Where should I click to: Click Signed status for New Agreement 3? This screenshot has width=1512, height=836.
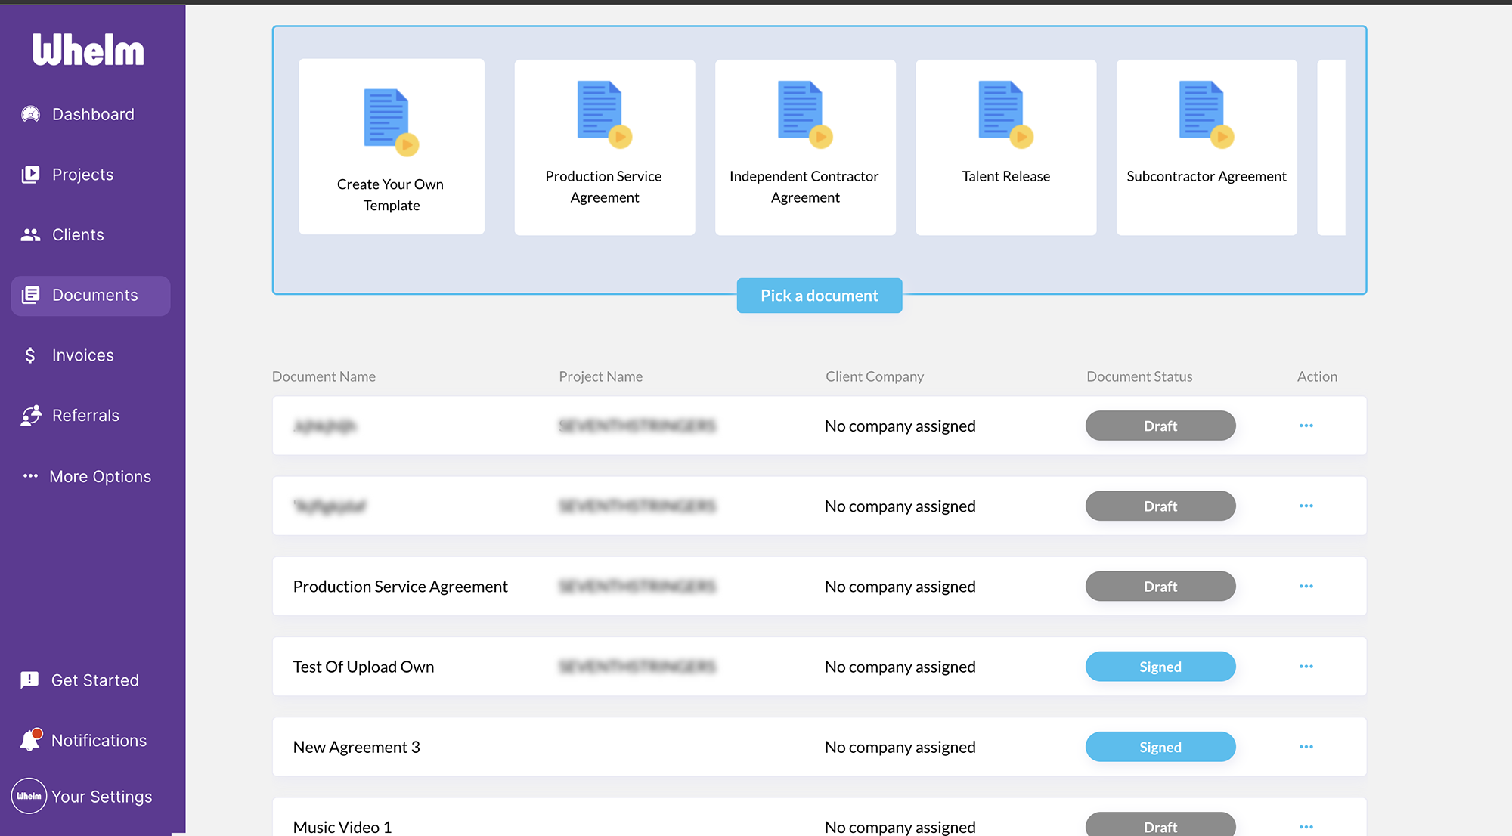pyautogui.click(x=1160, y=747)
